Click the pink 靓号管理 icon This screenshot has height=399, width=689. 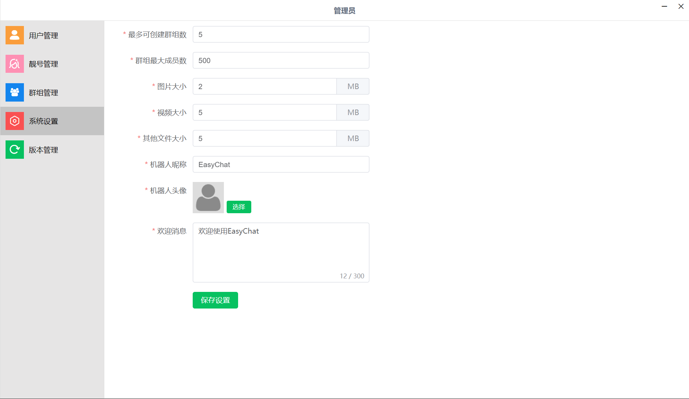pos(15,64)
